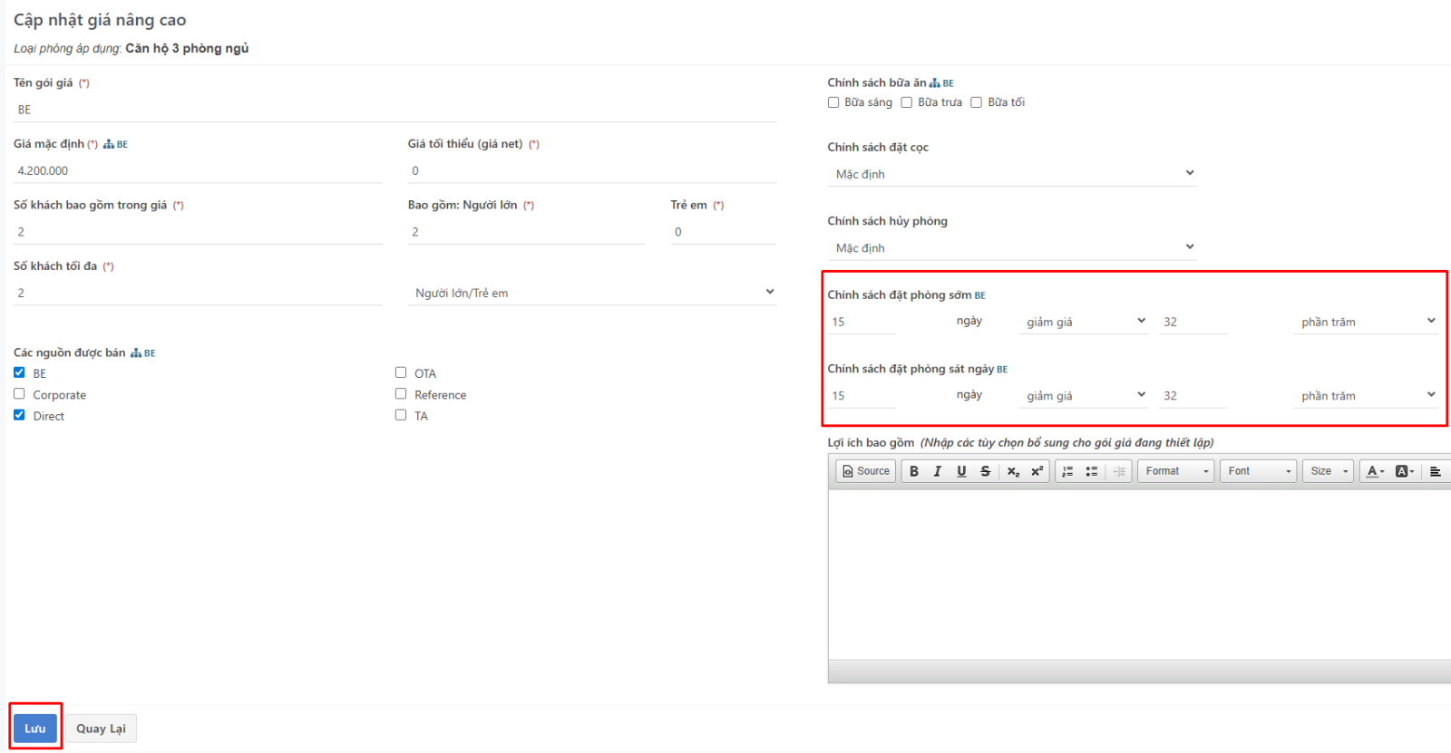This screenshot has height=753, width=1451.
Task: Click the Căn hộ 3 phòng ngủ room type text
Action: click(187, 48)
